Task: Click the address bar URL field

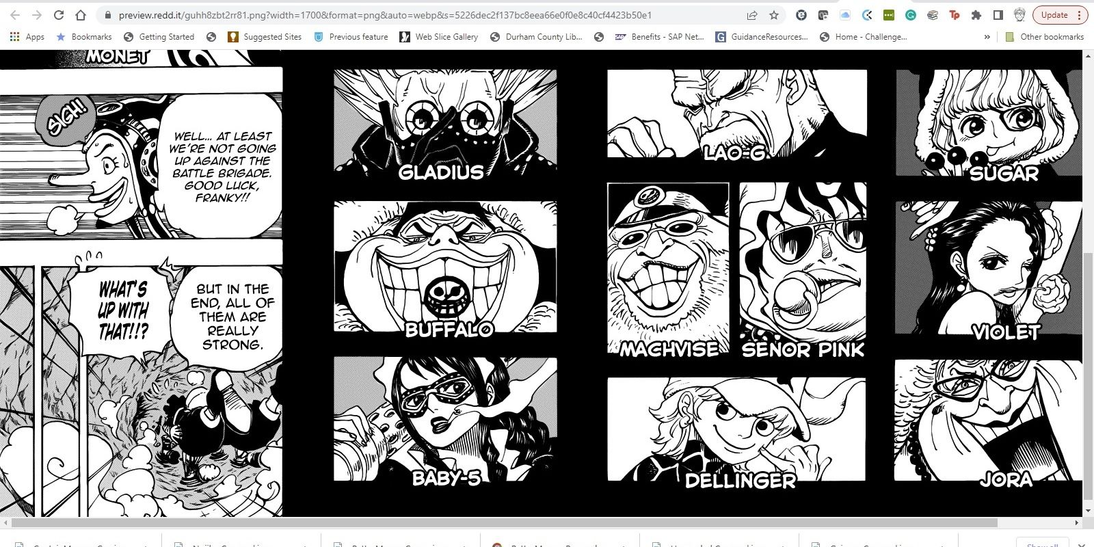Action: point(410,15)
